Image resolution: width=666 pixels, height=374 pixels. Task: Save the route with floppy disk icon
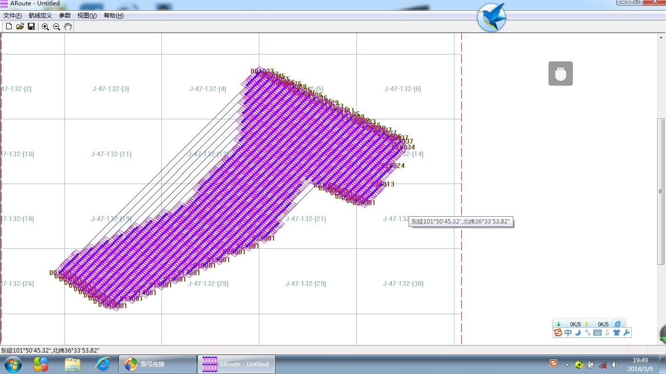pyautogui.click(x=31, y=26)
